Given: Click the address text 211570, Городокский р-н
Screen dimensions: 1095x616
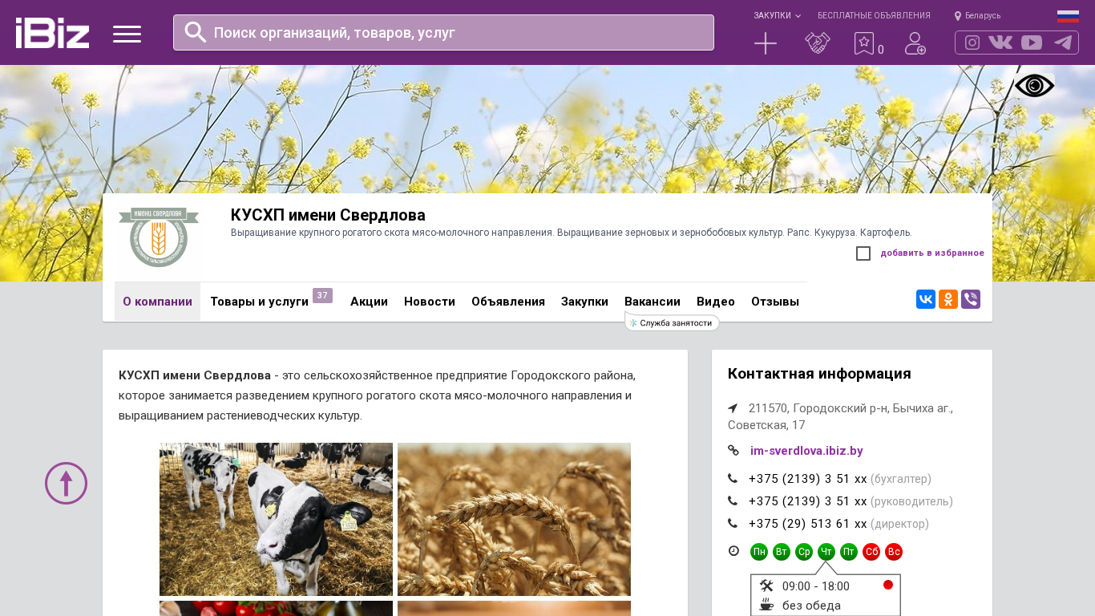Looking at the screenshot, I should (x=840, y=416).
